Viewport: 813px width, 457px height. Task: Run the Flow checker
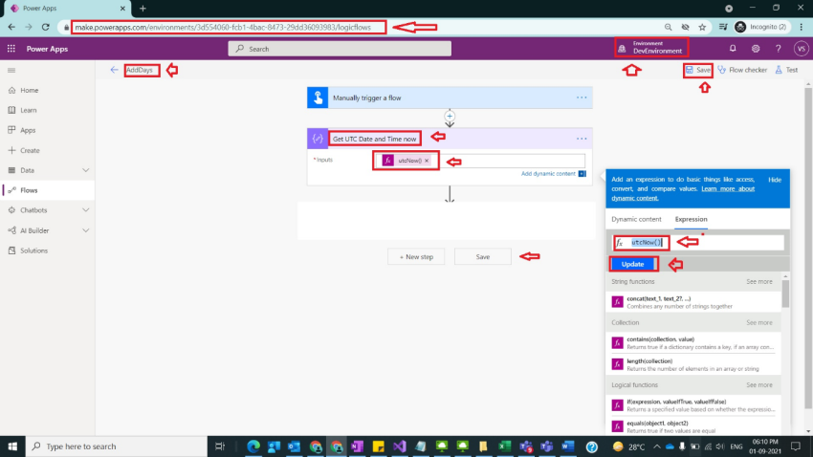tap(742, 70)
